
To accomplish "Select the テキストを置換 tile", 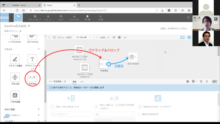I will tap(15, 59).
